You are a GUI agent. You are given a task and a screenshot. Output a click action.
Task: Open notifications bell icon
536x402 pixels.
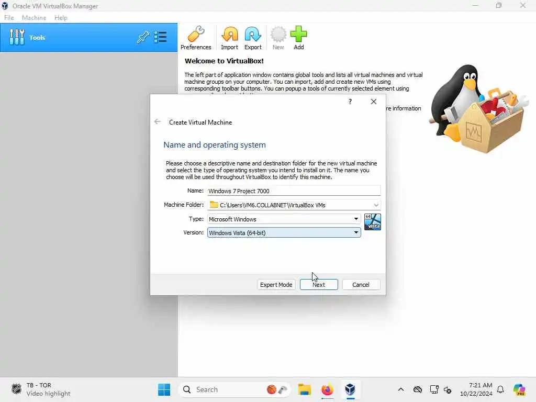pyautogui.click(x=500, y=389)
